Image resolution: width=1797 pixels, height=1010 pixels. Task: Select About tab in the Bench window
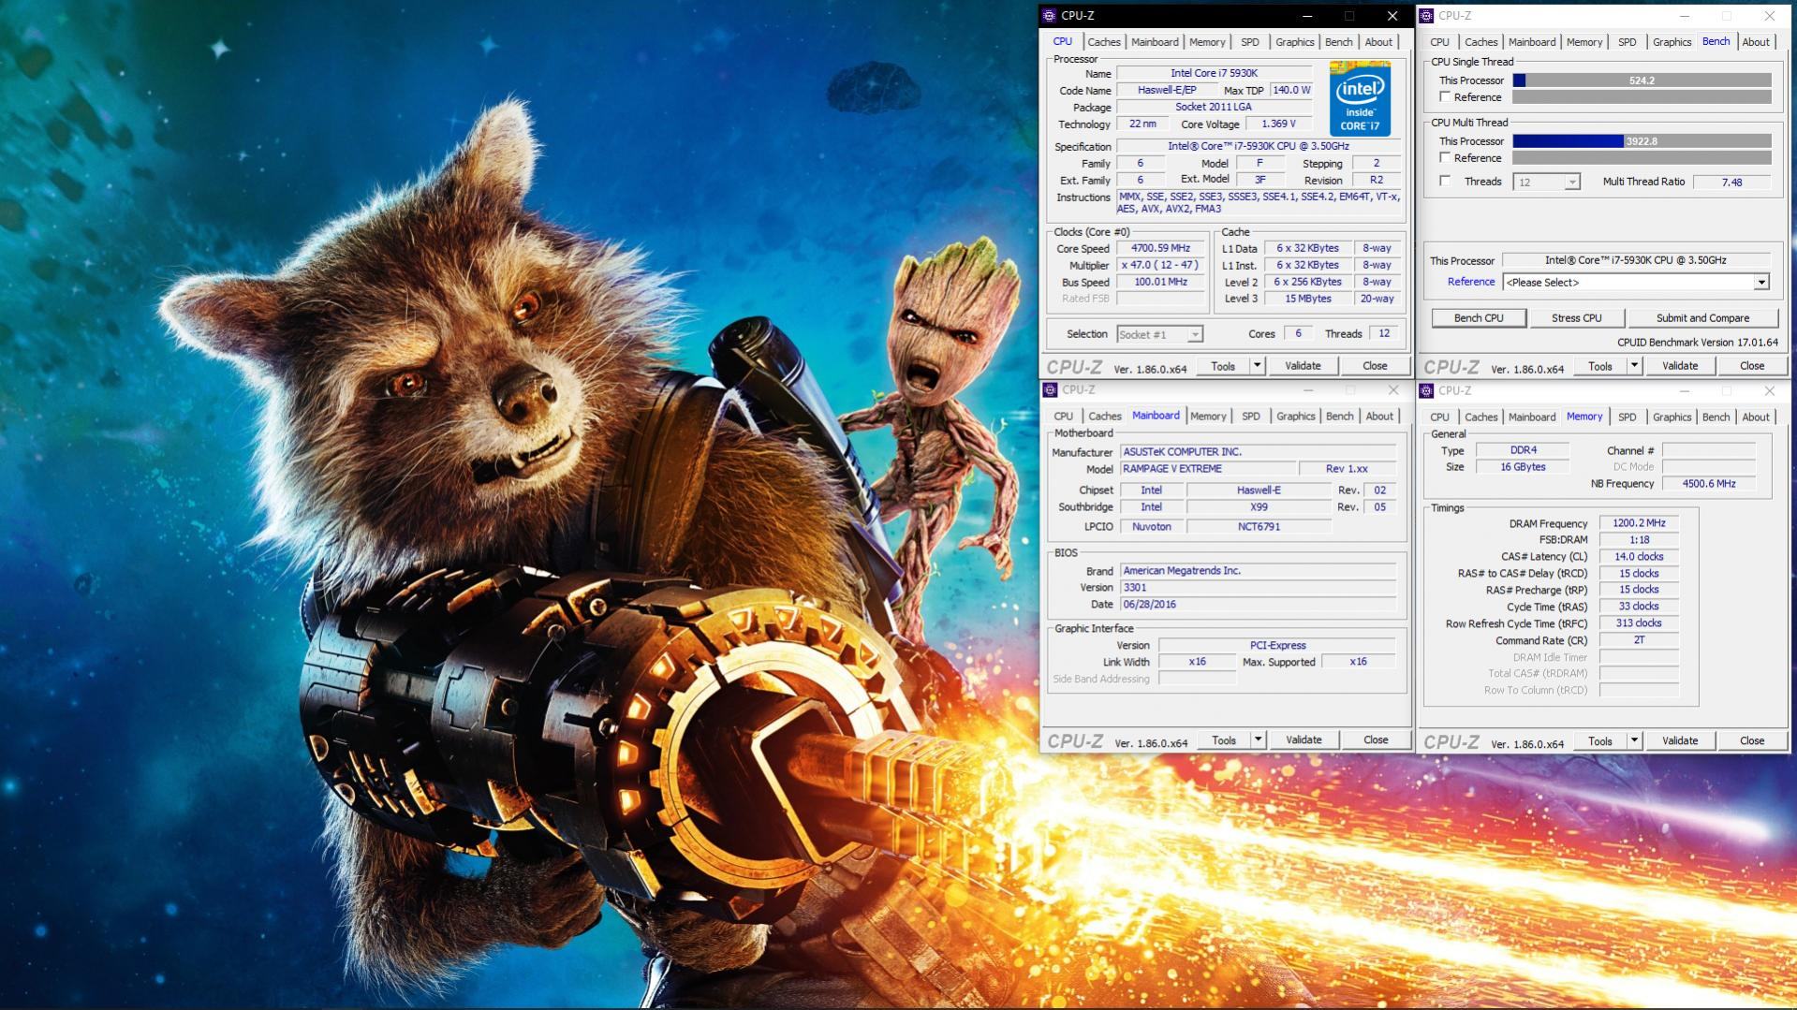[1756, 42]
